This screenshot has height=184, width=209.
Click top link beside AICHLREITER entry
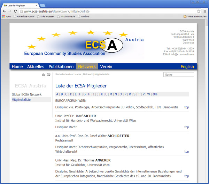tap(187, 152)
